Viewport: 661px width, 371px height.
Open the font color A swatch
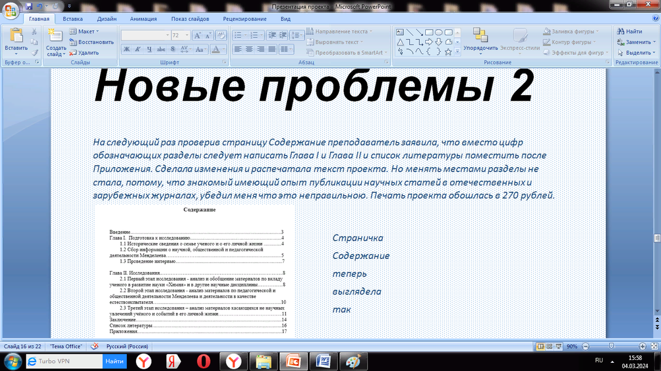pyautogui.click(x=216, y=49)
